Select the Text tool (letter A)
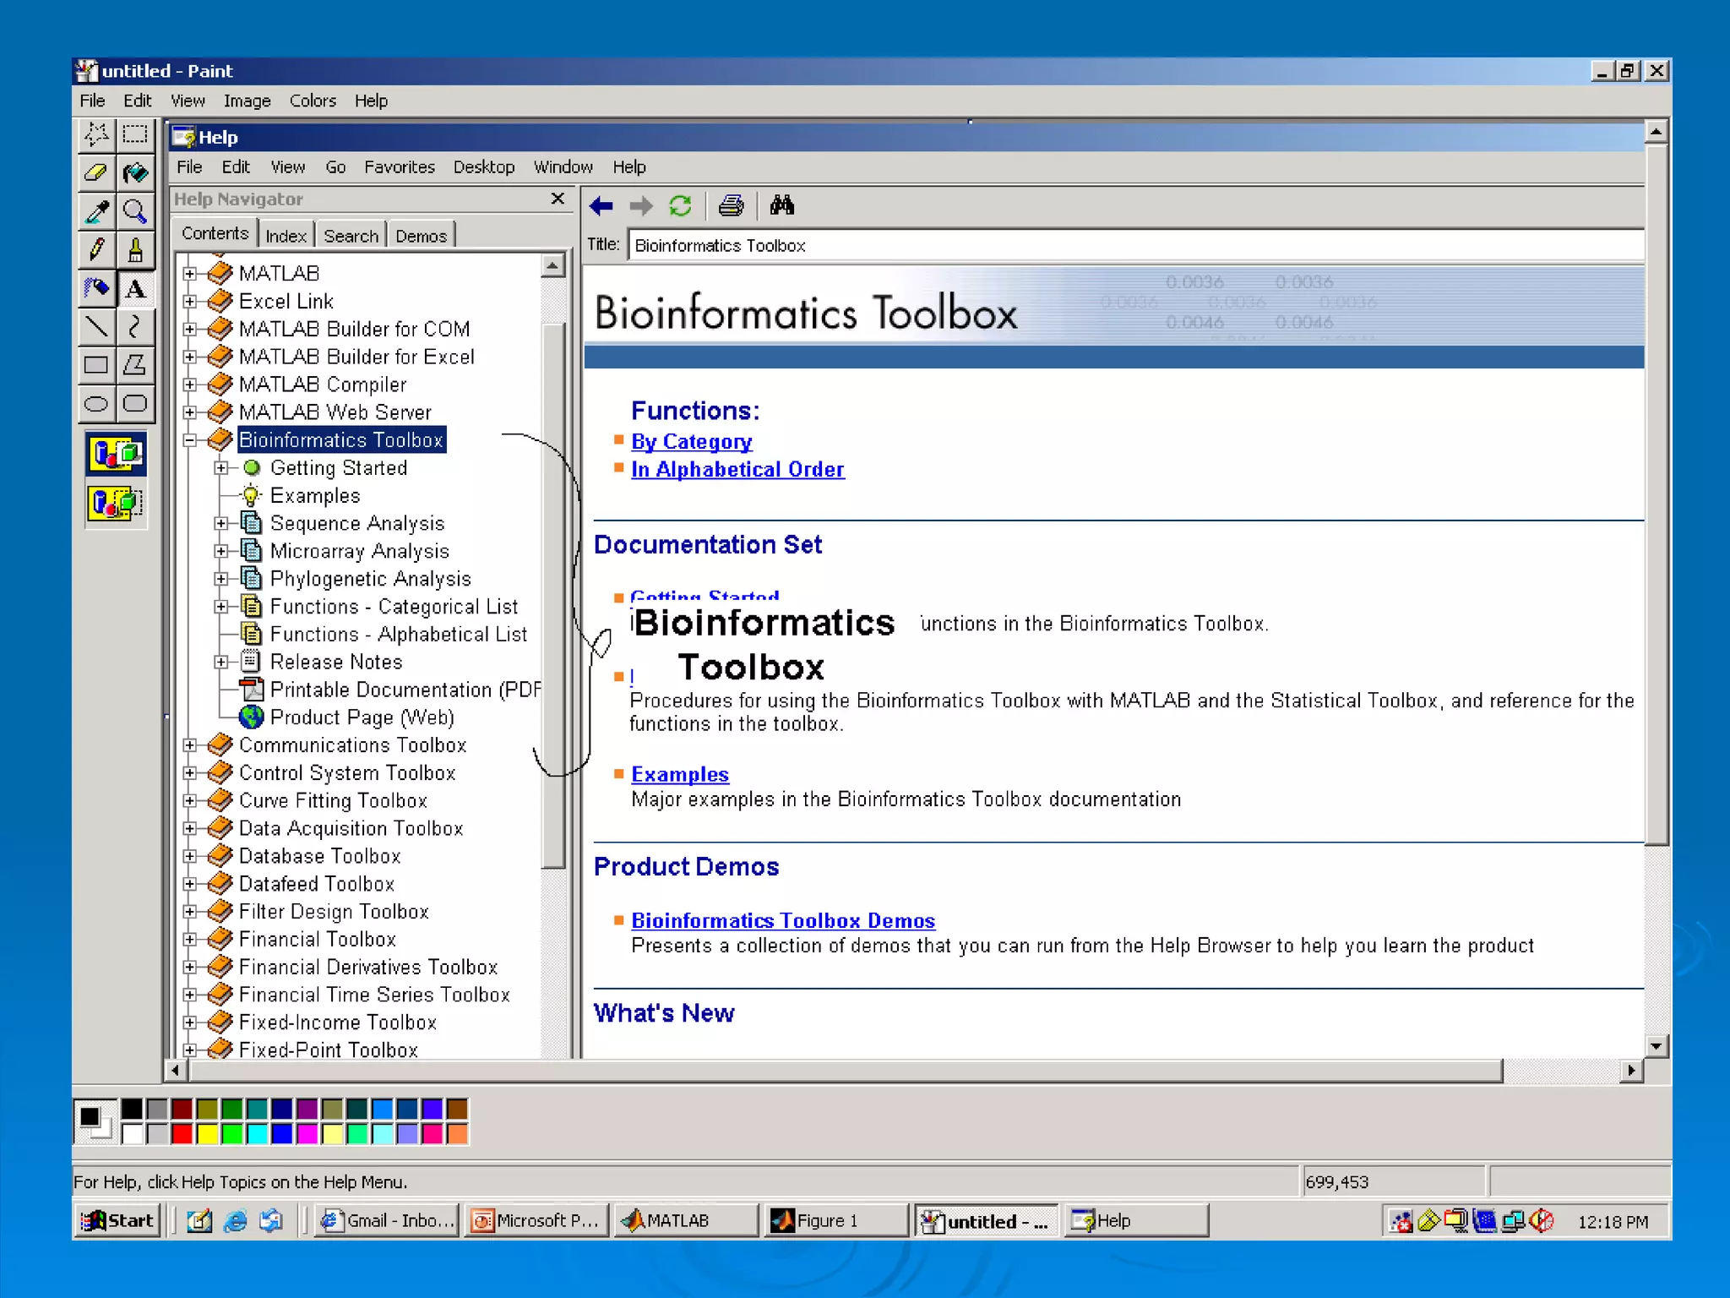The width and height of the screenshot is (1730, 1298). [x=135, y=289]
